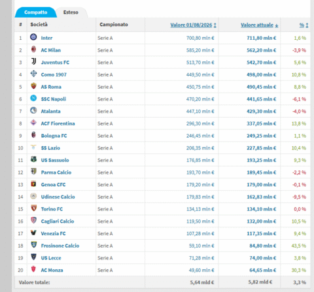Viewport: 314px width, 292px height.
Task: Click Inter's current value 711,80 mln €
Action: [262, 38]
